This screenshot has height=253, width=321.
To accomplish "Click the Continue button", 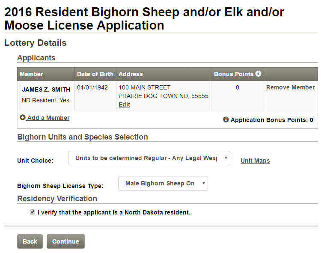I will pyautogui.click(x=65, y=241).
